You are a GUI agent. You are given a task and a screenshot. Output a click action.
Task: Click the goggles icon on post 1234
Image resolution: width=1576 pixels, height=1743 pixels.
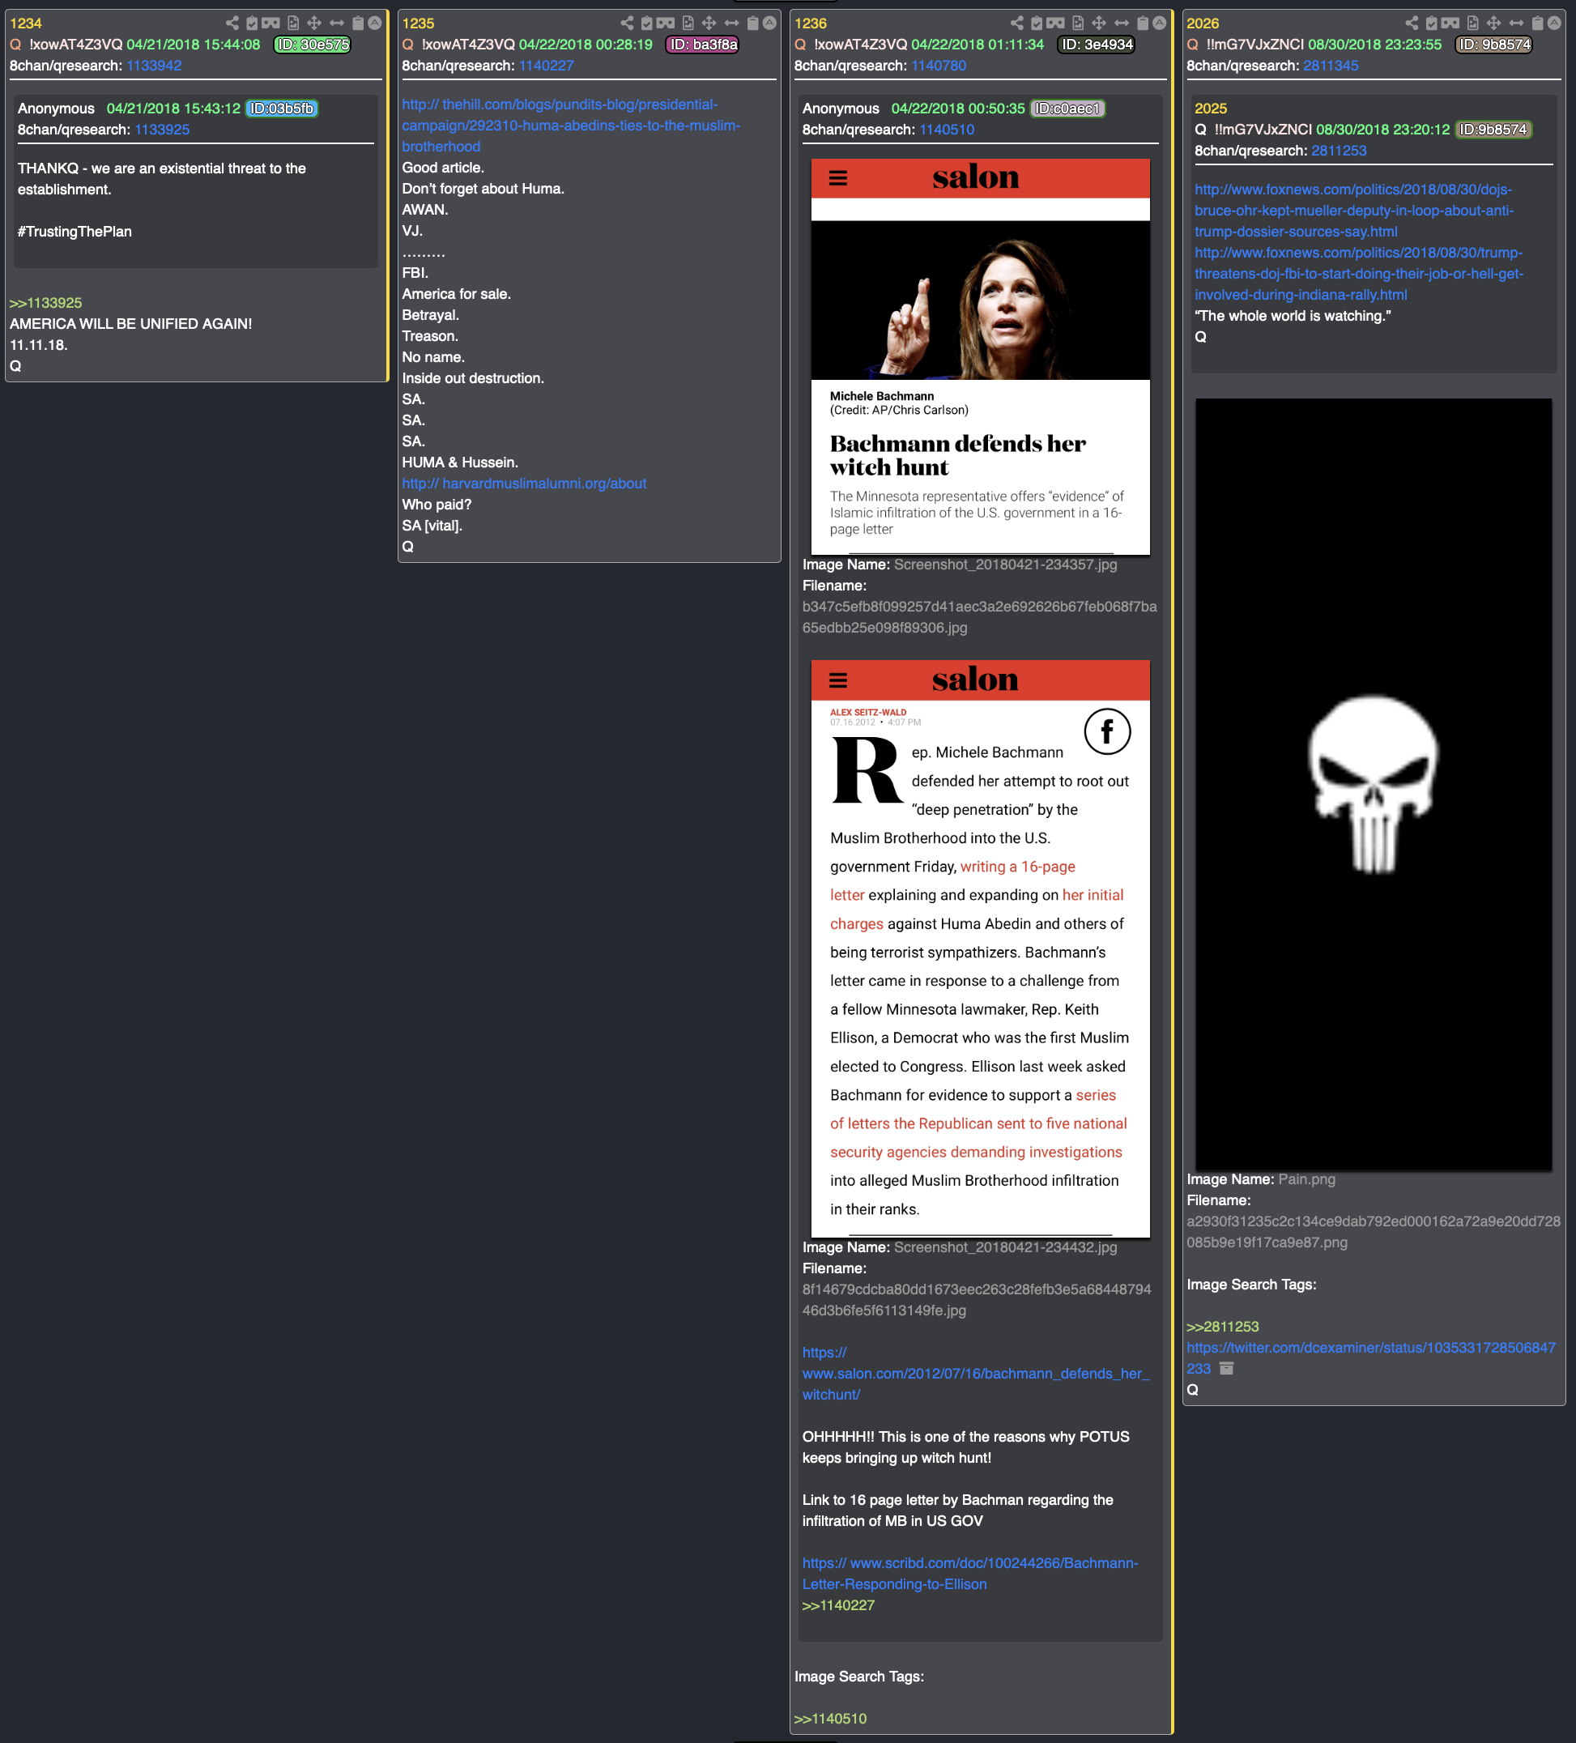271,23
